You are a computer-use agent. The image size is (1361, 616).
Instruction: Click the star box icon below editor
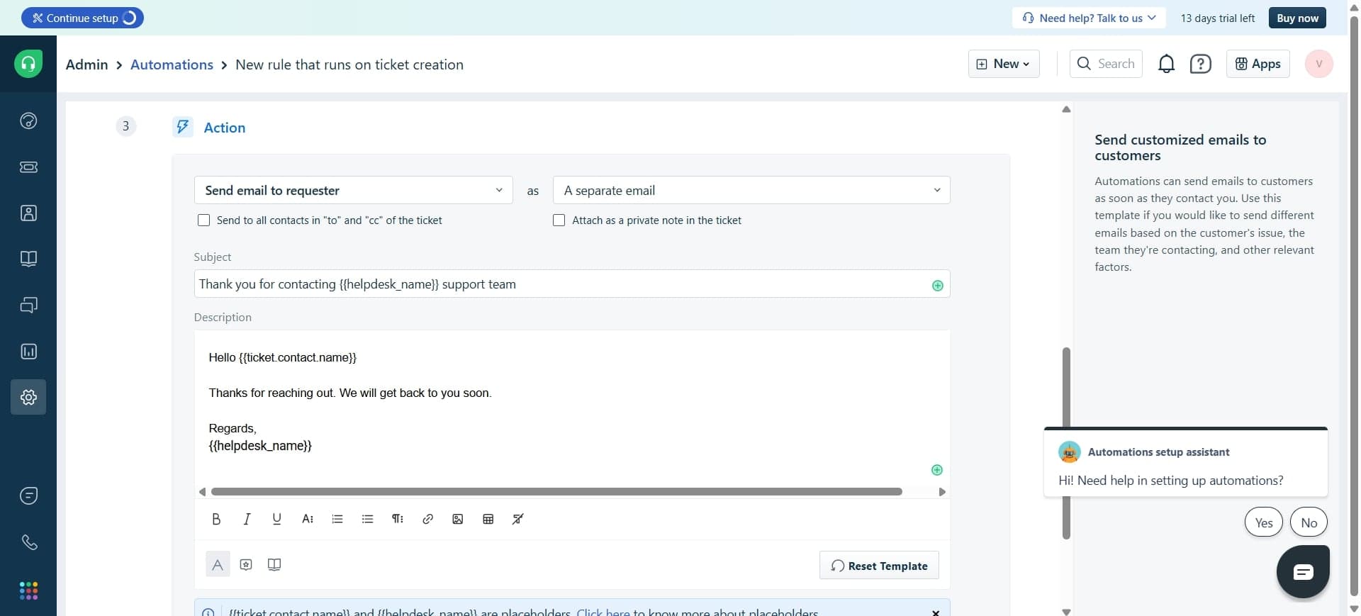246,564
